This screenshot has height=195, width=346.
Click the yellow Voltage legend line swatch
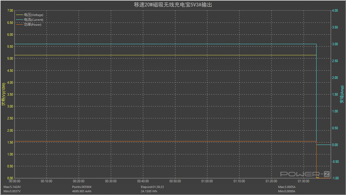(19, 15)
